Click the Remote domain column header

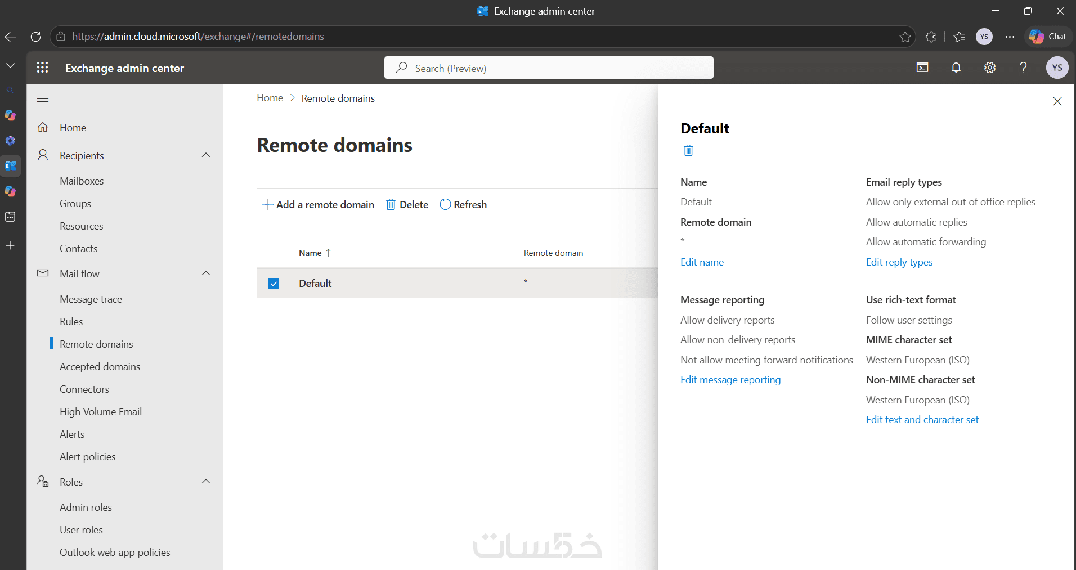tap(553, 253)
